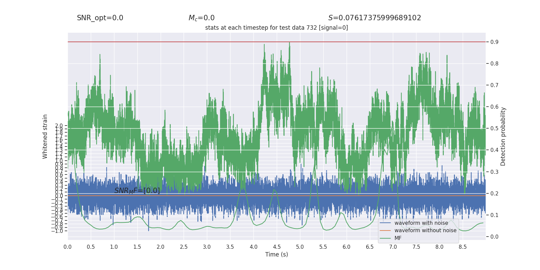Viewport: 540px width, 270px height.
Task: Click the 5.5 tick on time axis
Action: click(x=323, y=247)
